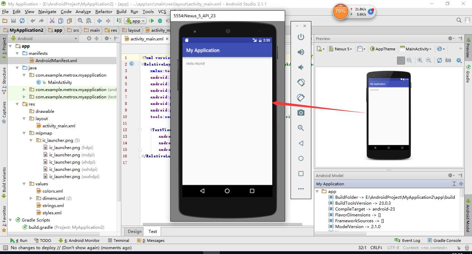Collapse the mipmap folder node
The height and width of the screenshot is (254, 472).
point(24,133)
